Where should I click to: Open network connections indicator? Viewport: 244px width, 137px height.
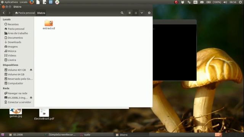(189, 2)
